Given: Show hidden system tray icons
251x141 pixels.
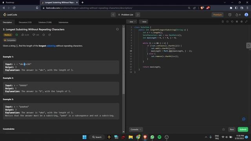Looking at the screenshot, I should click(206, 137).
